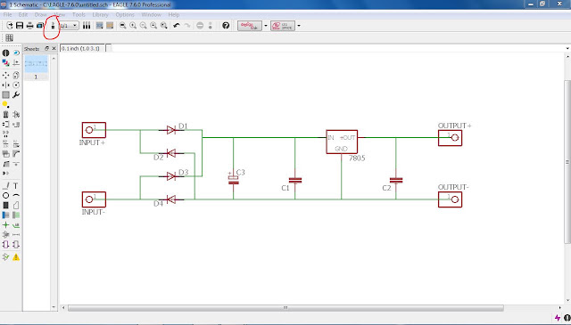
Task: Open the Library menu
Action: click(x=100, y=14)
